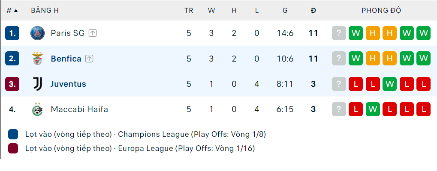Click the Benfica club crest
This screenshot has height=171, width=437.
click(x=38, y=59)
